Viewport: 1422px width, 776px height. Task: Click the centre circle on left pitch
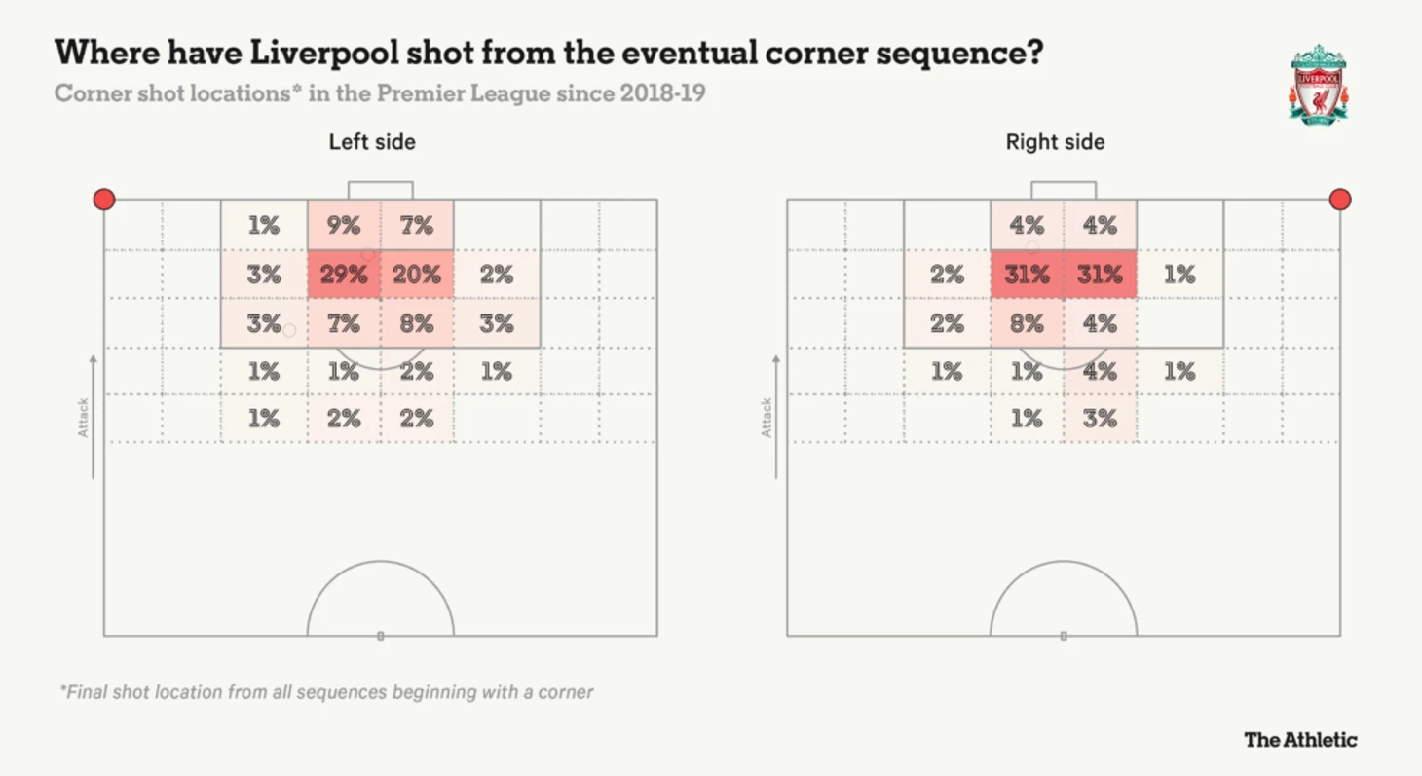[x=381, y=599]
